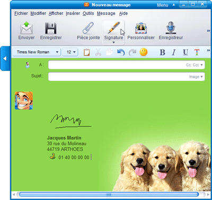Attach a file with Pièce jointe paperclip
Viewport: 212px width, 200px height.
88,28
